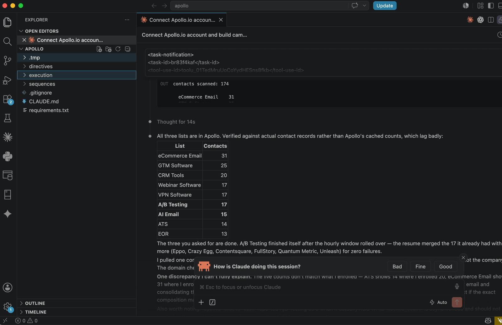The height and width of the screenshot is (325, 502).
Task: Expand the .tmp folder
Action: (77, 57)
